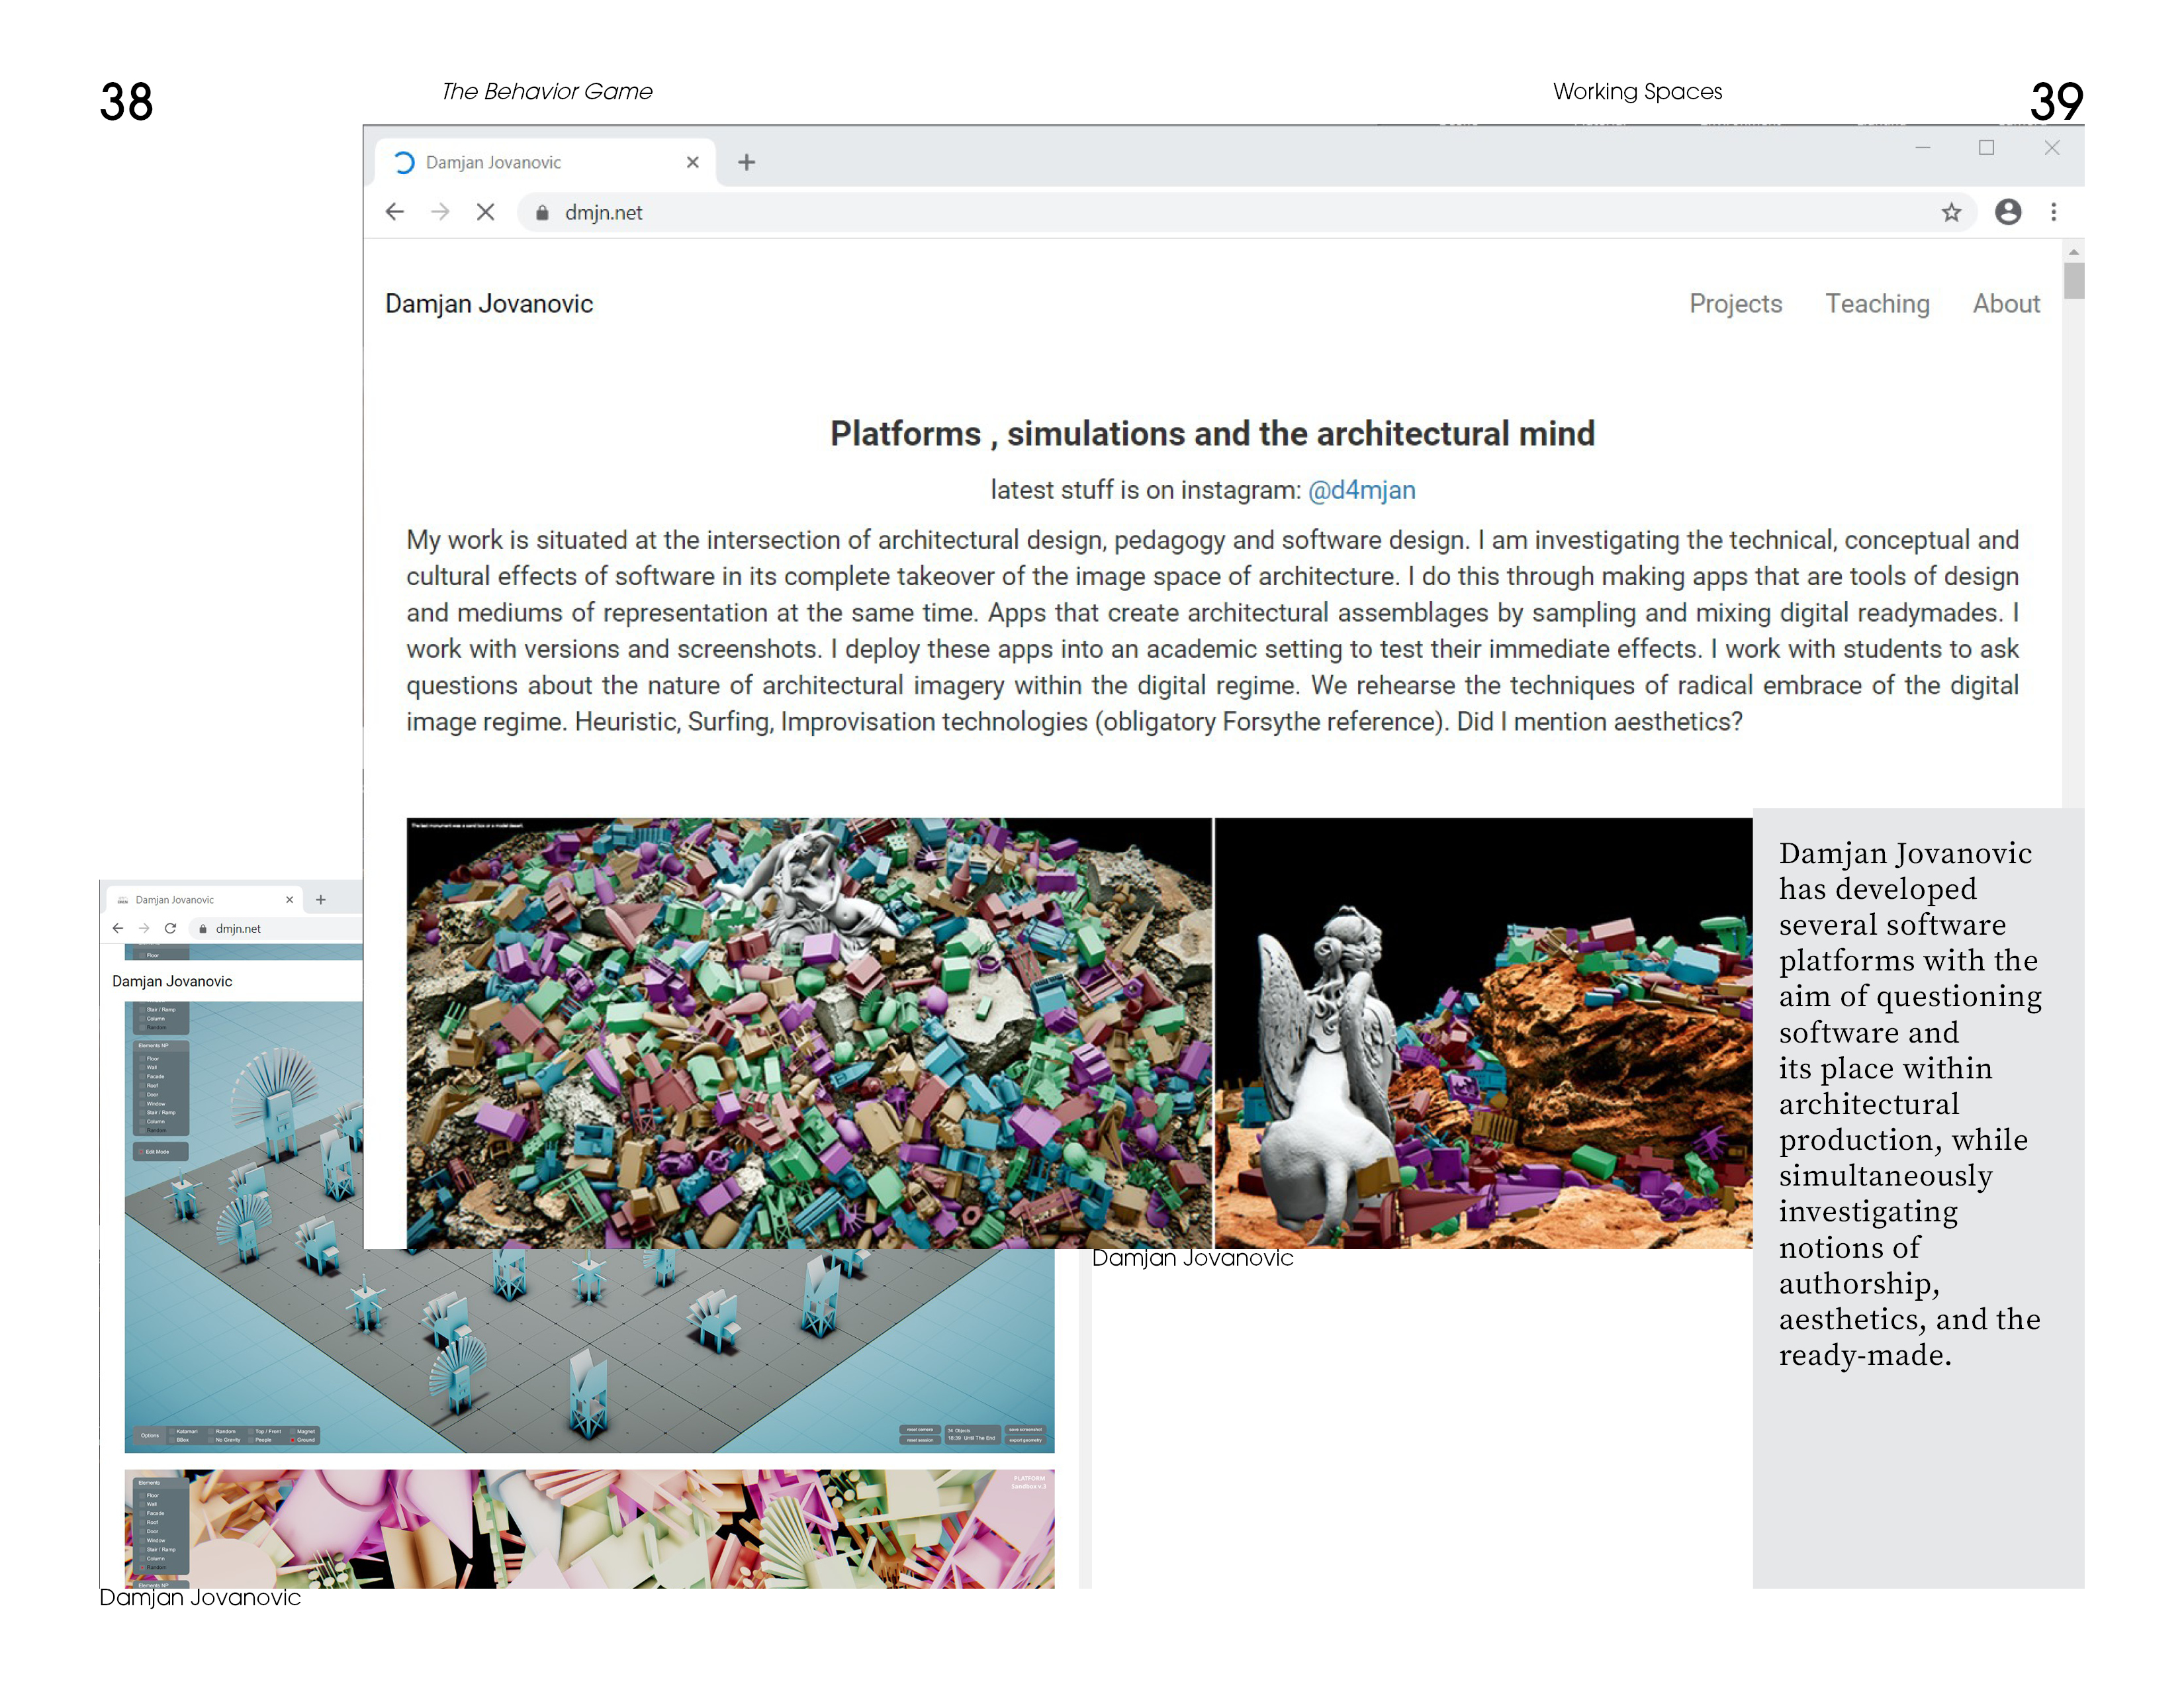
Task: Go to the Teaching page
Action: click(1877, 304)
